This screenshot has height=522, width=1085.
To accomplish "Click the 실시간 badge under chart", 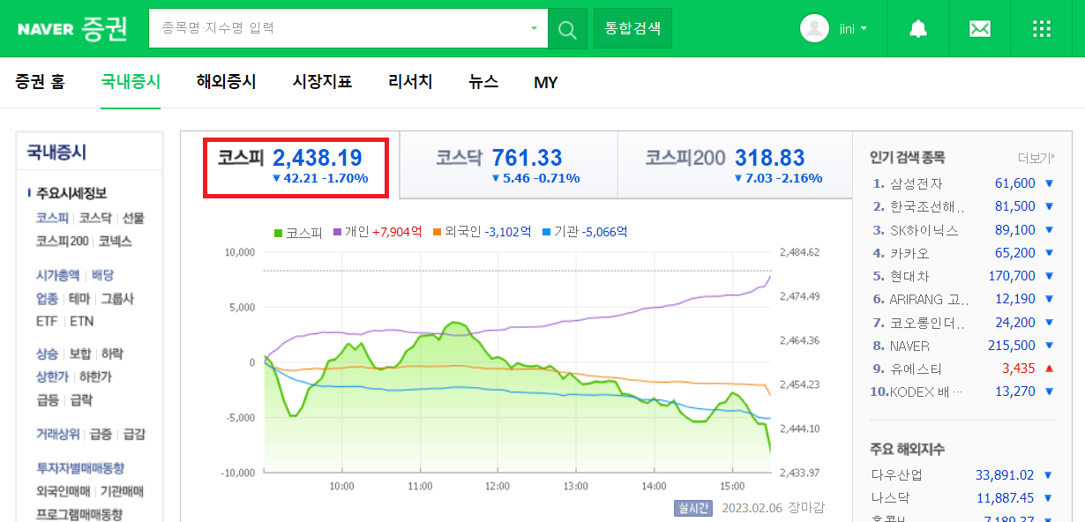I will [692, 508].
